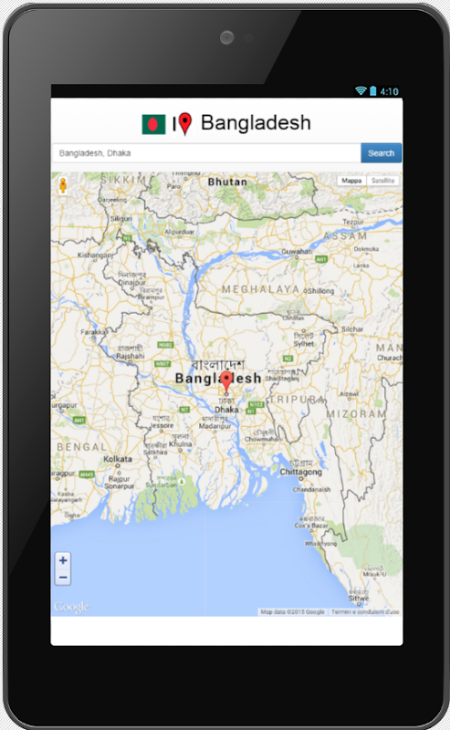Click the Street View pegman icon
Screen dimensions: 450x730
[63, 185]
